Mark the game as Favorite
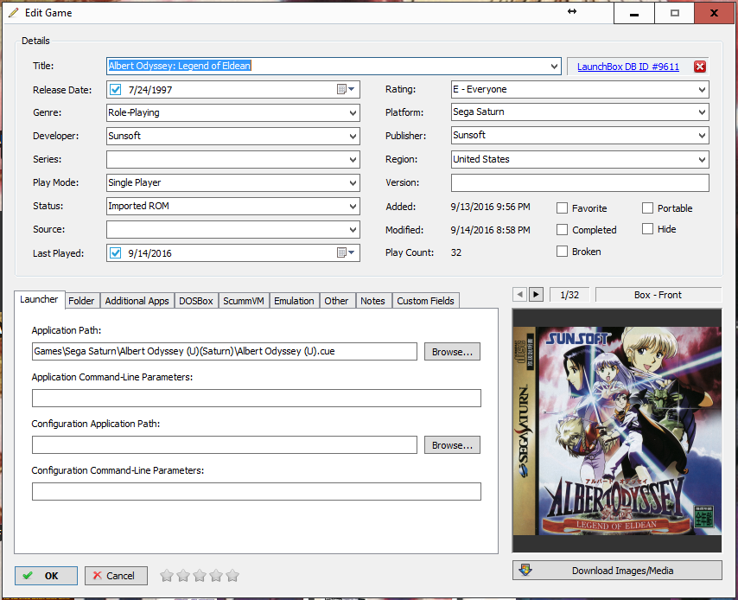 point(562,207)
